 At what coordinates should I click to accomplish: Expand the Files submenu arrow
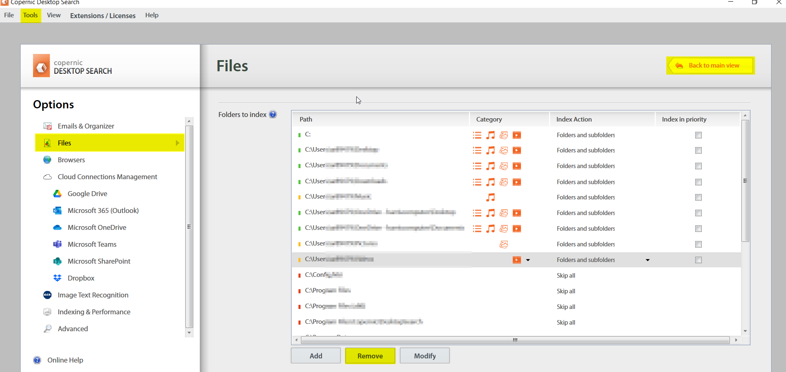pyautogui.click(x=178, y=143)
